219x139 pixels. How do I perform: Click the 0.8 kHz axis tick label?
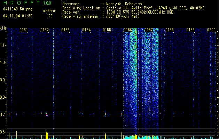coord(3,97)
